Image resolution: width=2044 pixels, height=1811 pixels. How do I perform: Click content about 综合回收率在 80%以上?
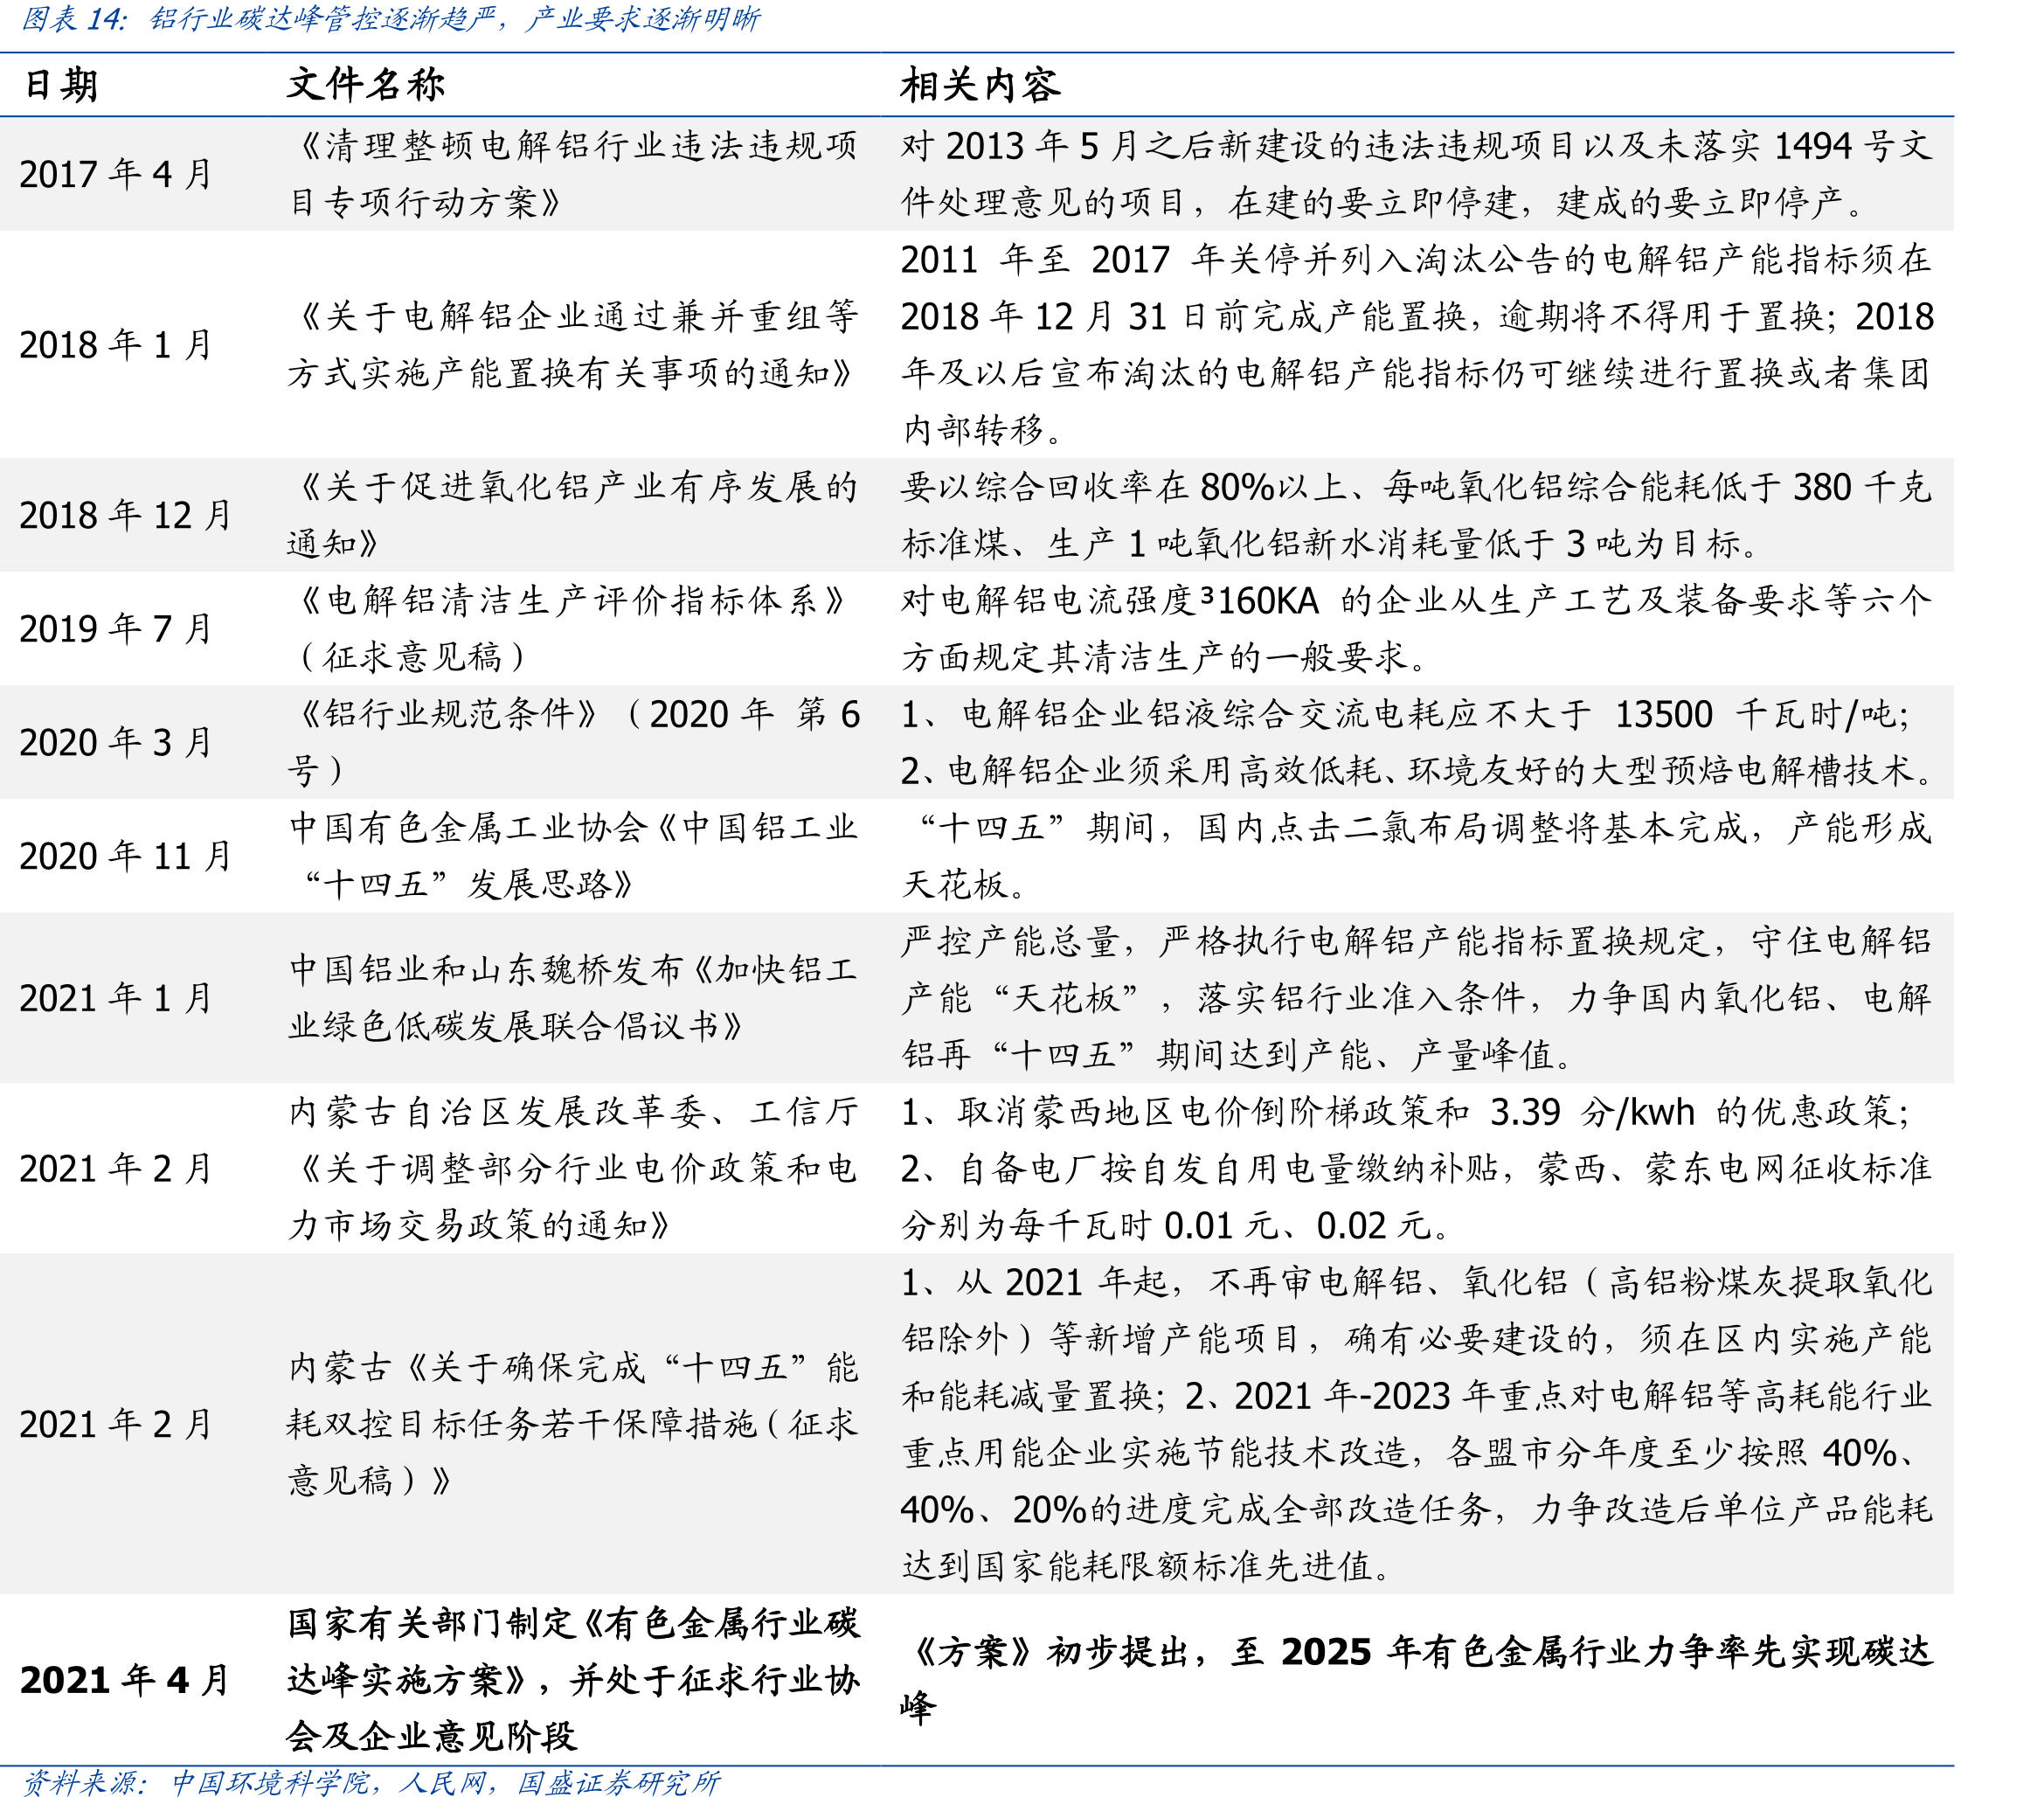coord(1416,515)
